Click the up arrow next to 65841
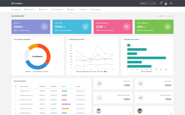 (x=24, y=27)
